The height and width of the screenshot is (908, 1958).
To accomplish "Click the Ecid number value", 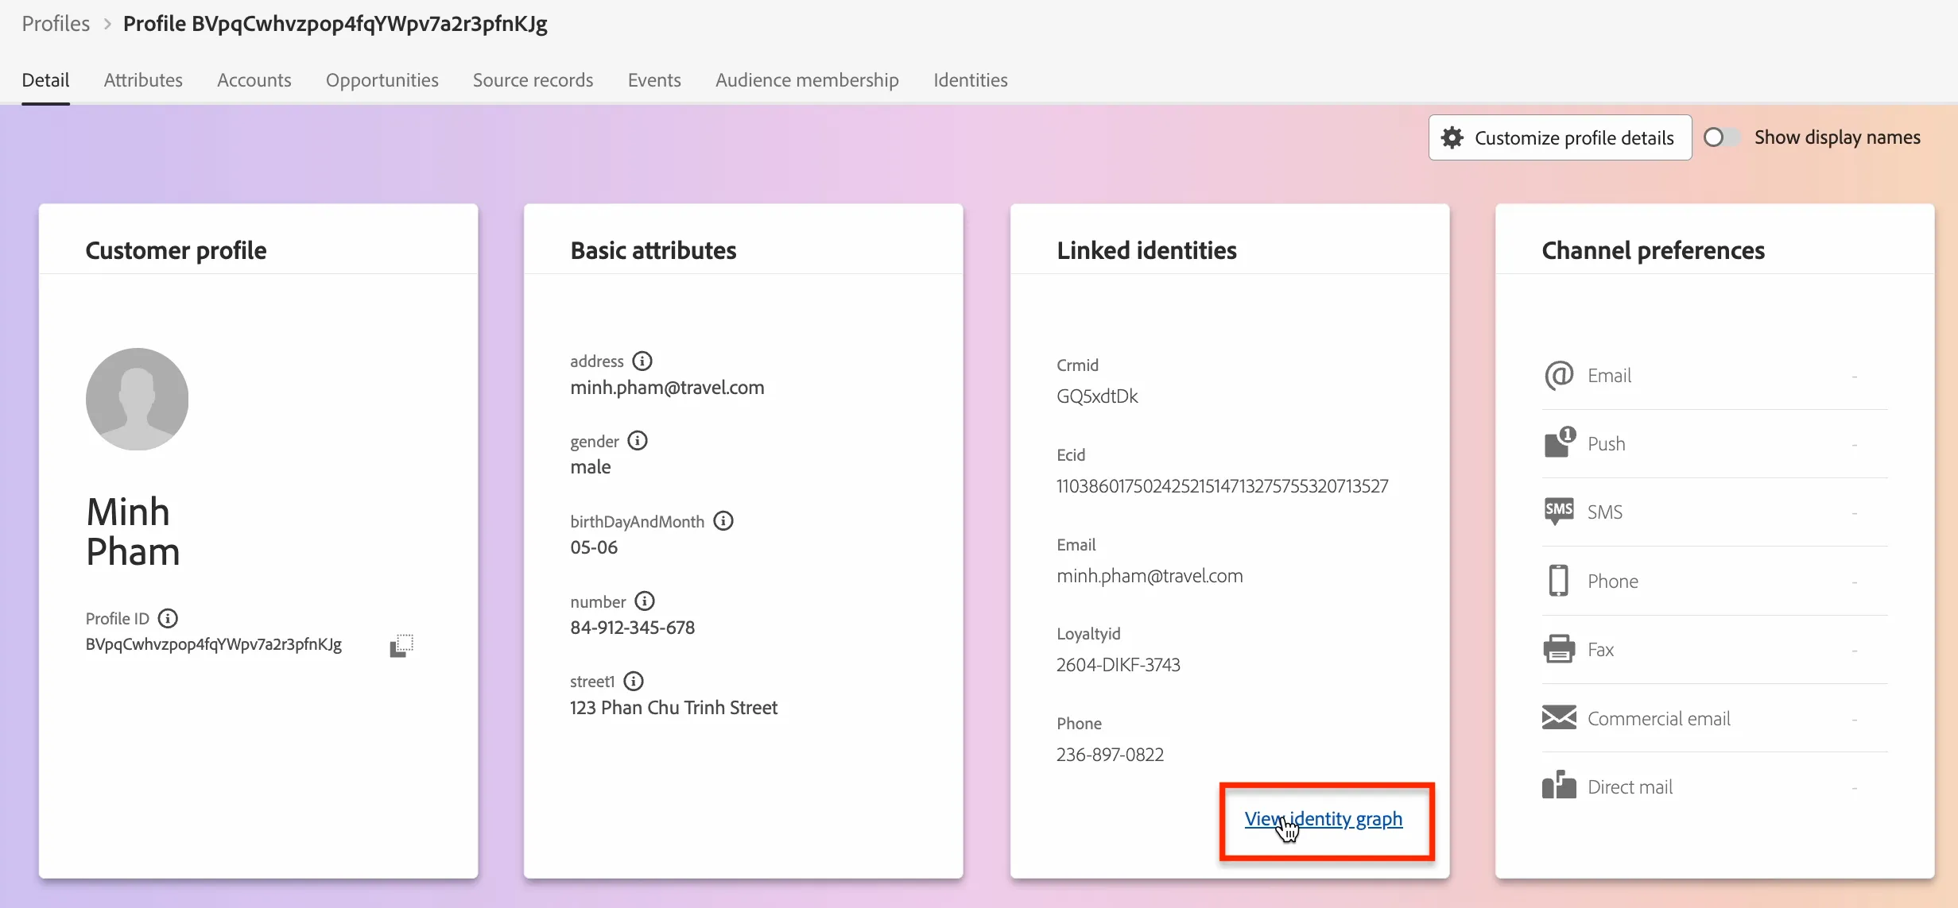I will click(1223, 486).
